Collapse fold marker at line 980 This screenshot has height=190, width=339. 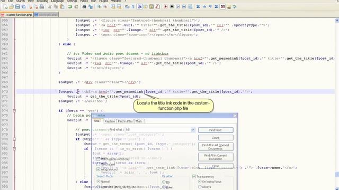click(14, 139)
